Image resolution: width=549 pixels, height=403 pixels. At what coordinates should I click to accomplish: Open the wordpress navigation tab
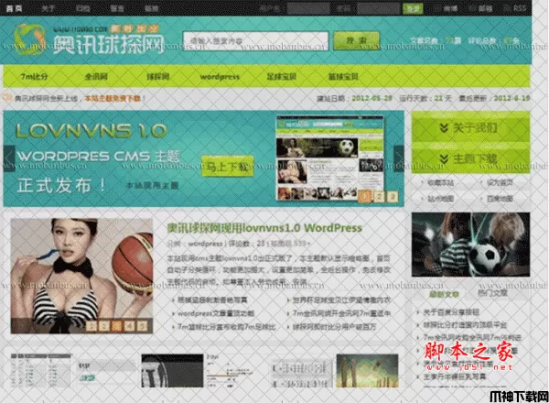(x=220, y=76)
